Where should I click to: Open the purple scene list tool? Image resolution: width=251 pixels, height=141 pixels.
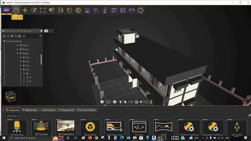point(123,10)
